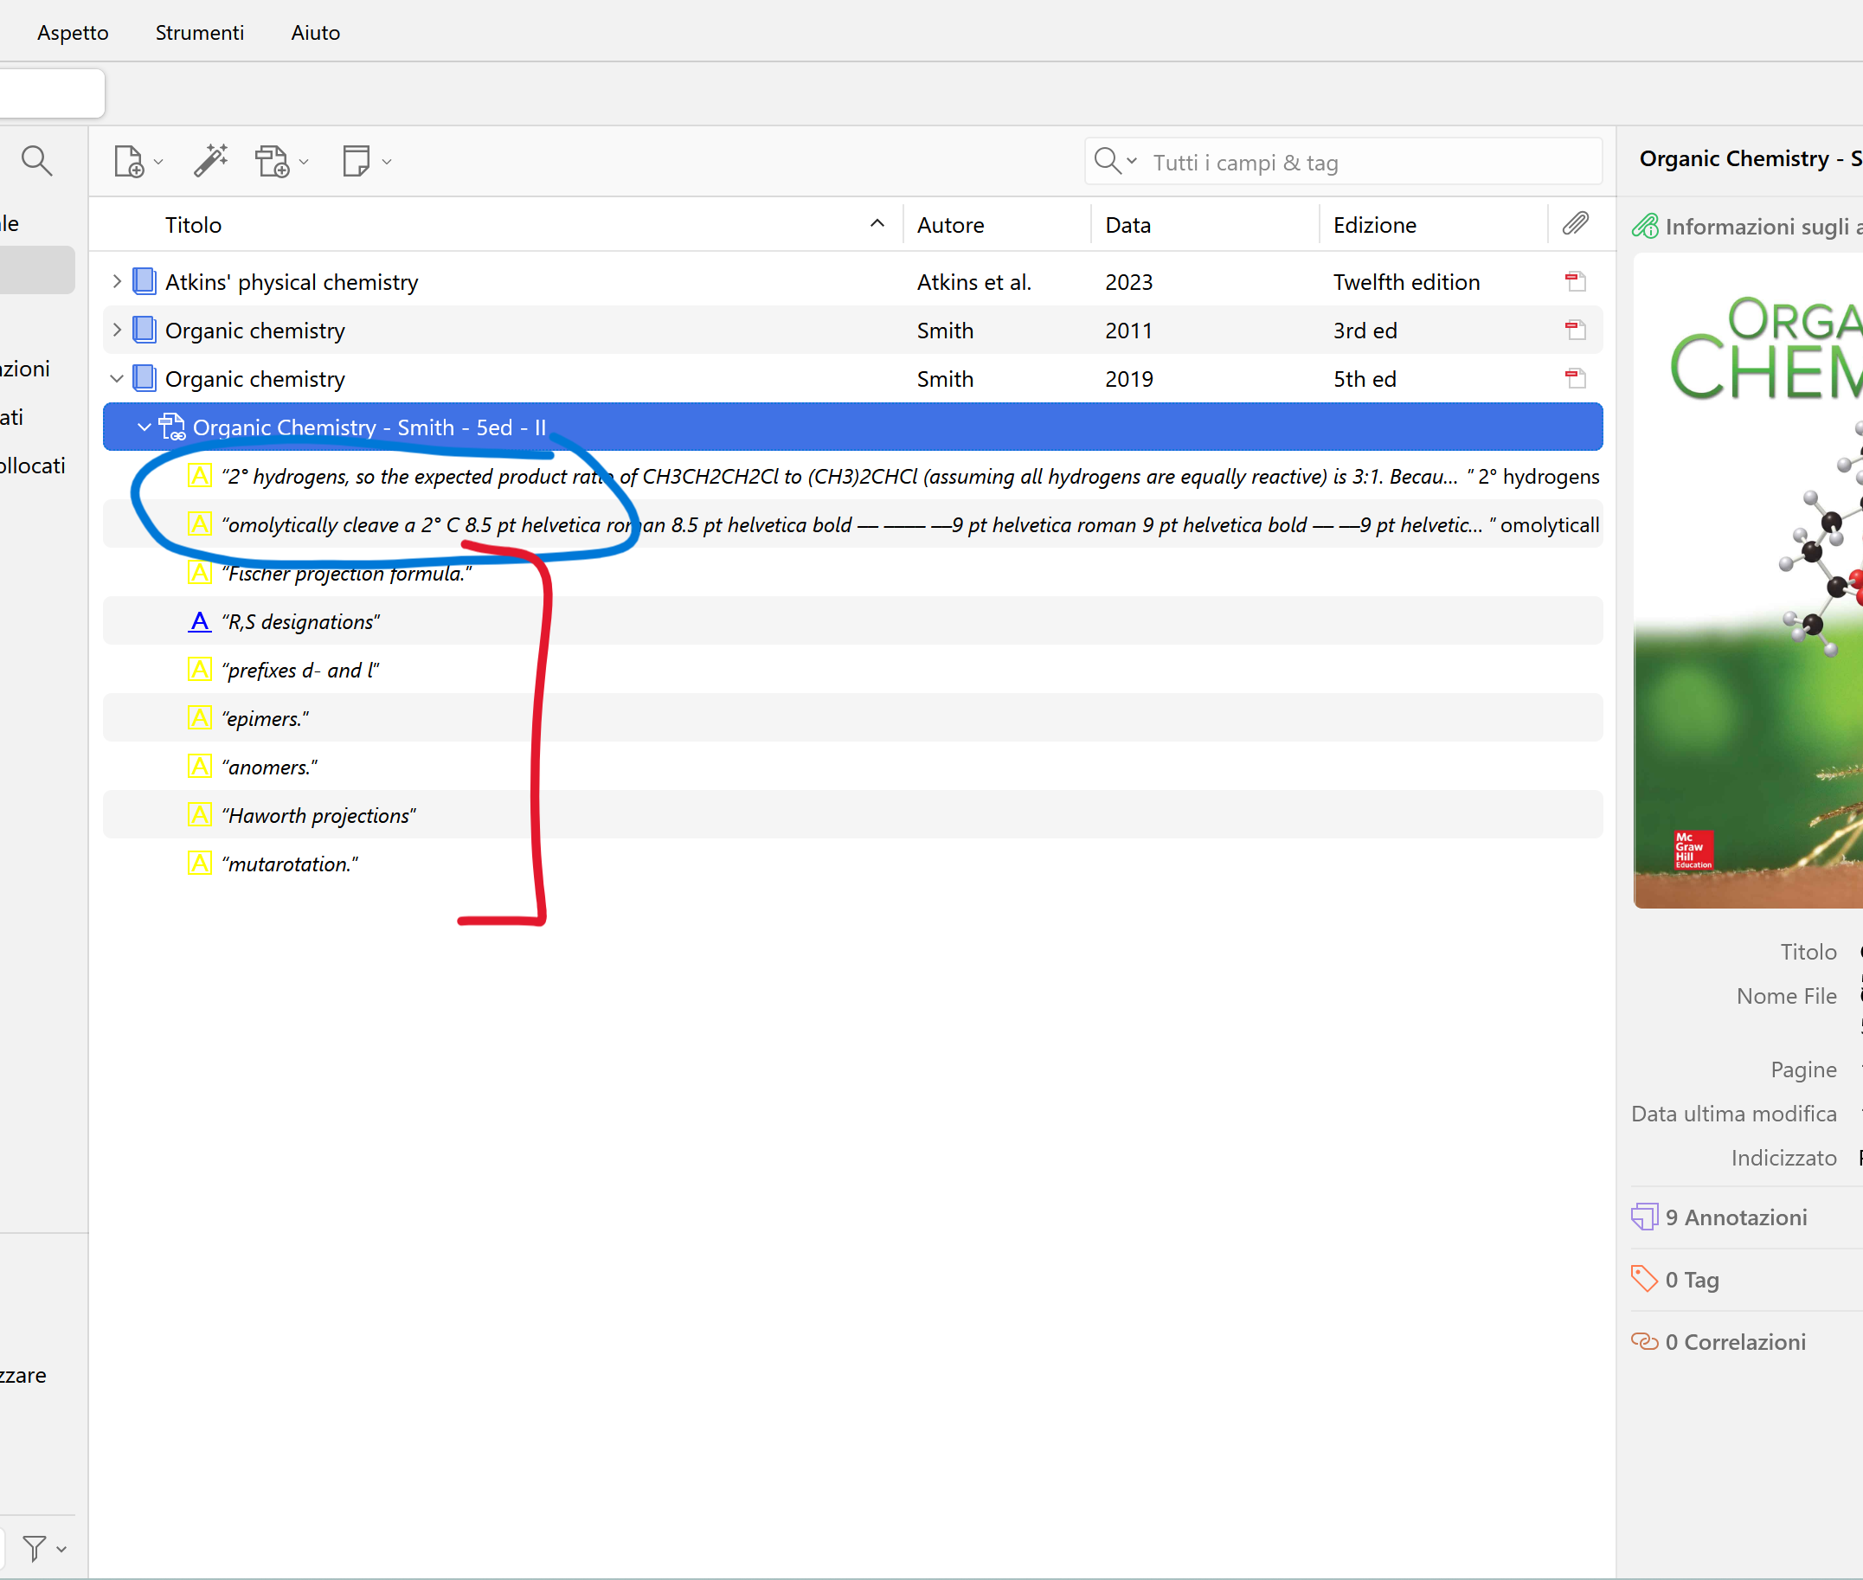Open the 9 Annotazioni section

[1736, 1217]
